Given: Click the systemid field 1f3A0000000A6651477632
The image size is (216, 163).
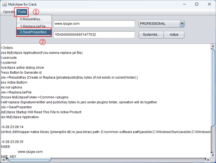Looking at the screenshot, I should click(94, 35).
